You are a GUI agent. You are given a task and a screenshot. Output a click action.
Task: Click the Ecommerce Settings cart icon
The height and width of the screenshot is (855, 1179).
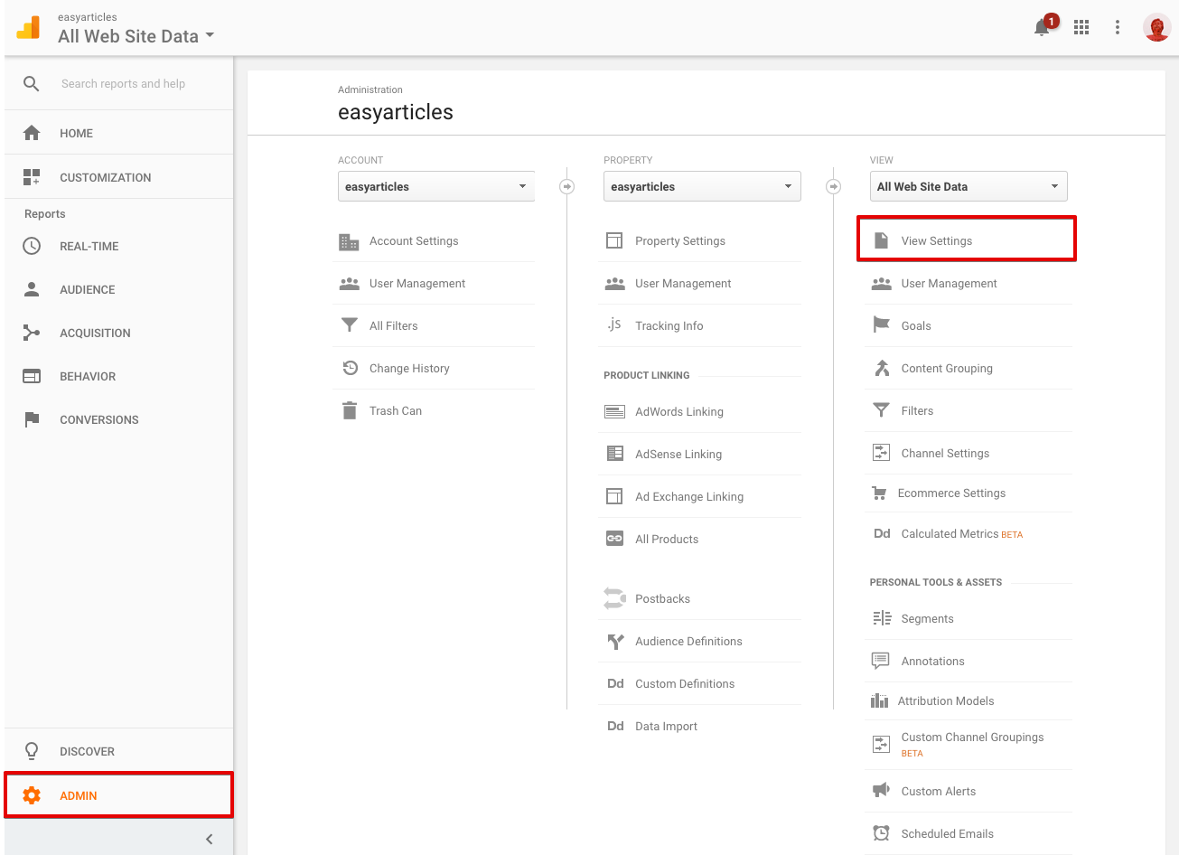coord(879,493)
